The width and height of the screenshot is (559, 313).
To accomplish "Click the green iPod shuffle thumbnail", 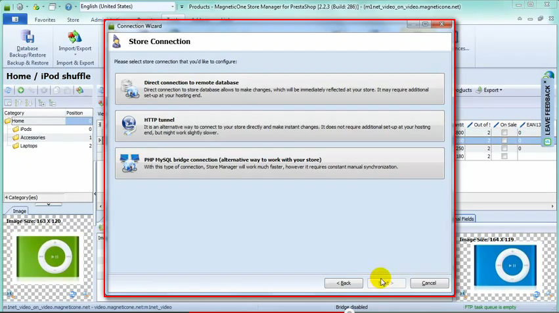I will (x=48, y=256).
